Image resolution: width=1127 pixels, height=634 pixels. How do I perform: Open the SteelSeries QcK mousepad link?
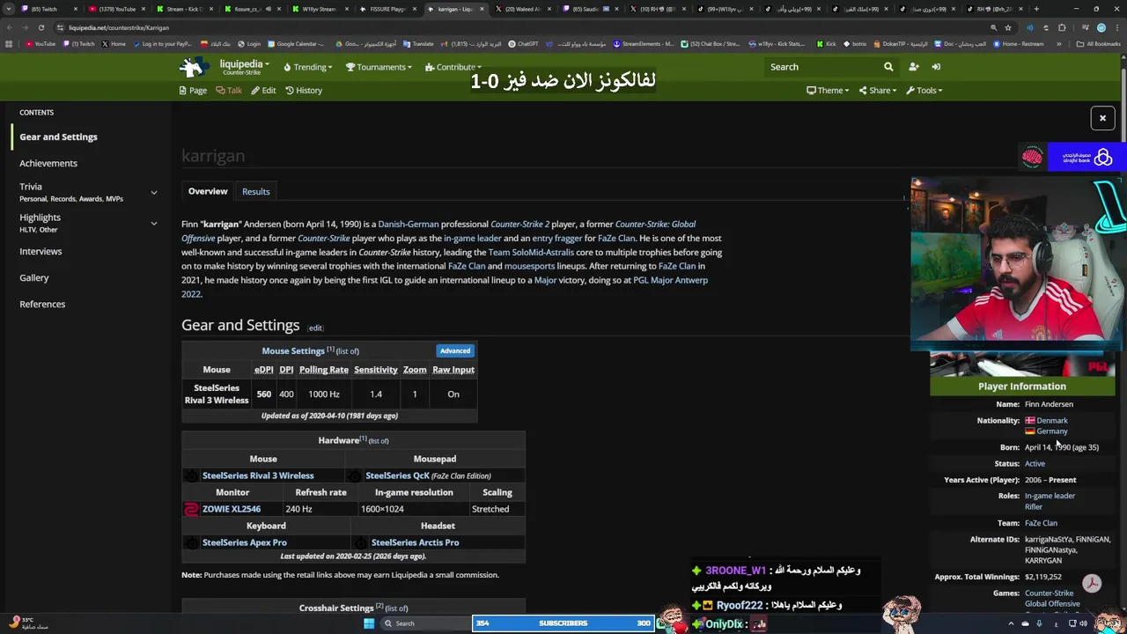click(398, 475)
